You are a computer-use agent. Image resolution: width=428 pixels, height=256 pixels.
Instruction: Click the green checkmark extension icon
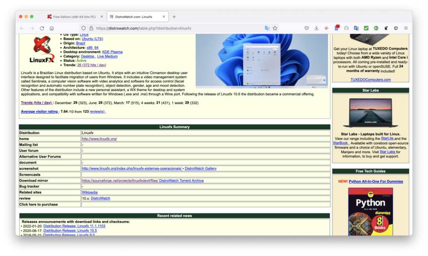(366, 28)
